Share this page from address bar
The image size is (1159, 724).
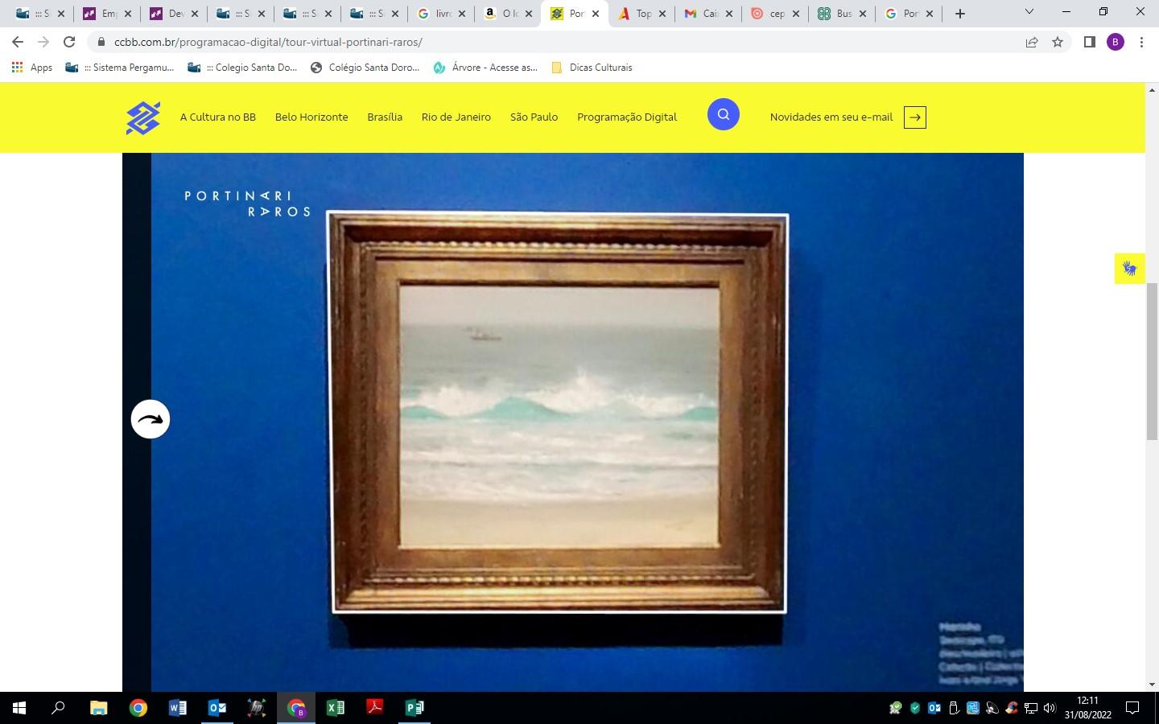click(1032, 42)
